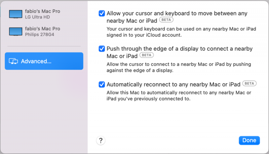269x154 pixels.
Task: Click the 'Push through the edge' label text
Action: (179, 49)
